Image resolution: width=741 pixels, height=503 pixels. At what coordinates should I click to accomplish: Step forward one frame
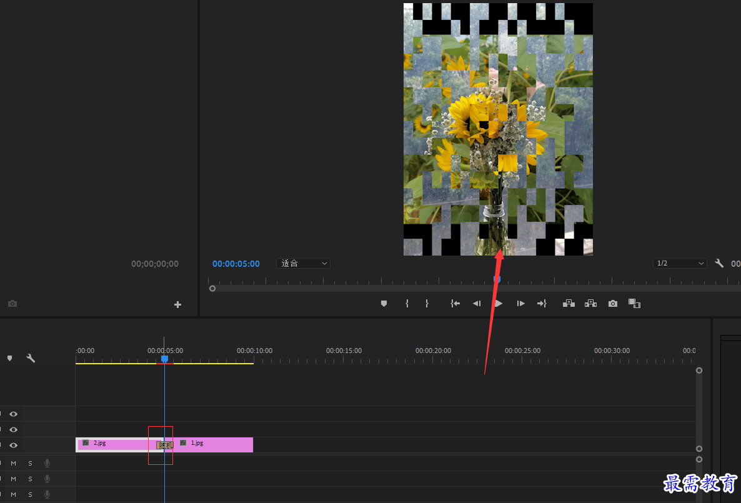point(520,304)
